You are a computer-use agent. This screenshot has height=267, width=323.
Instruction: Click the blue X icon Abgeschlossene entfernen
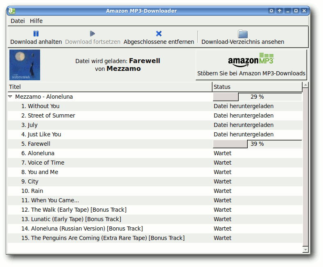point(158,34)
